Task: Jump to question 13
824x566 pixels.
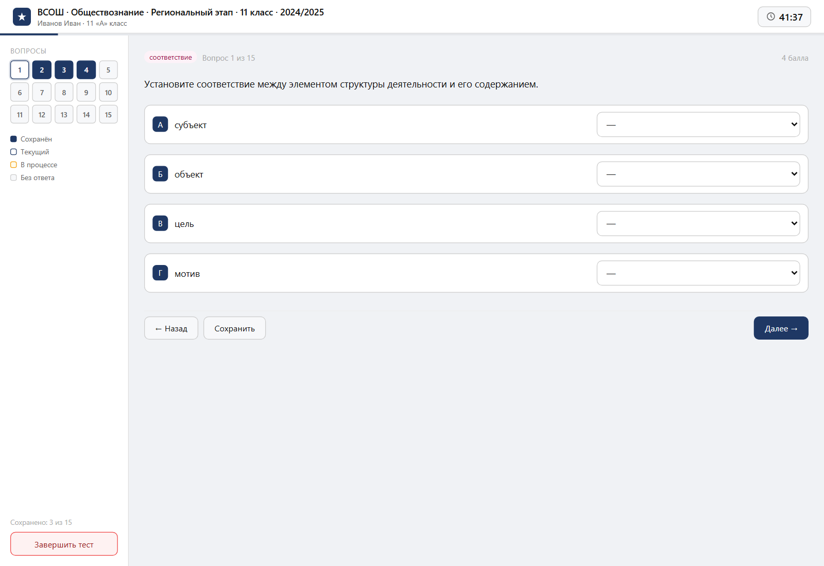Action: pos(64,115)
